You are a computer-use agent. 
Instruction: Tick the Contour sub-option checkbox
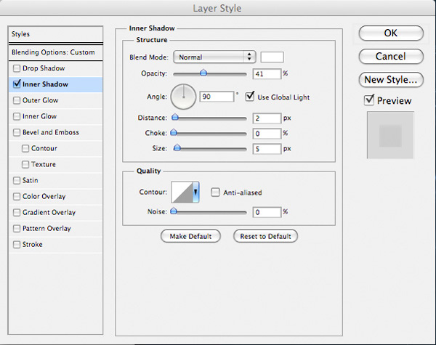[25, 148]
